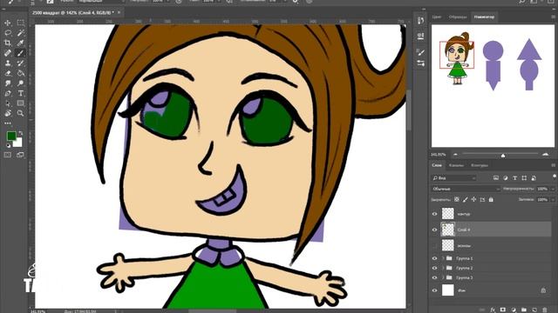Create new adjustment layer half-circle icon

(514, 310)
